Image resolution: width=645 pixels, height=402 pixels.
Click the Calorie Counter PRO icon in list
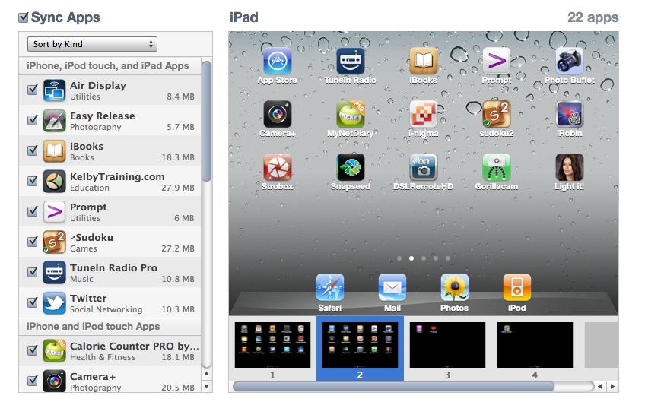54,350
